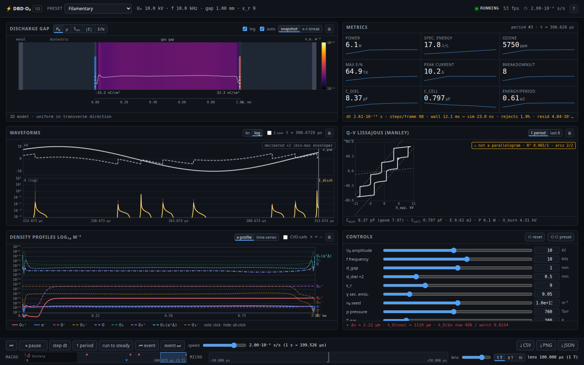Image resolution: width=584 pixels, height=365 pixels.
Task: Pop out the Q-V Lissajous panel
Action: click(569, 133)
